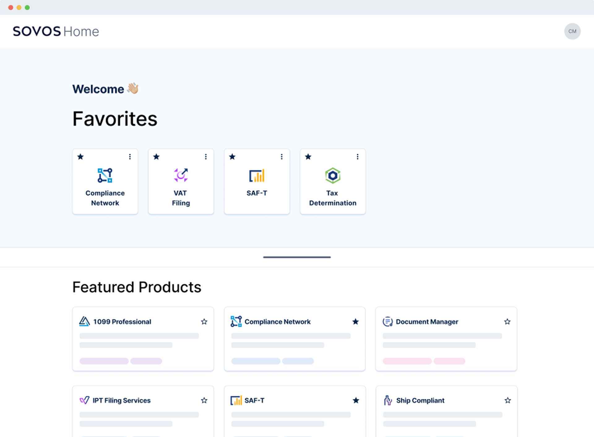The height and width of the screenshot is (437, 594).
Task: Open the CM user avatar menu
Action: [572, 31]
